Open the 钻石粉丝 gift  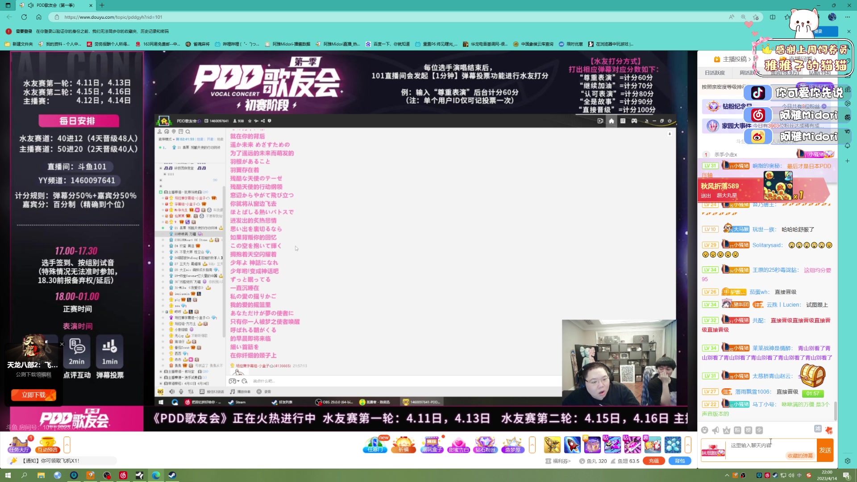pos(486,445)
